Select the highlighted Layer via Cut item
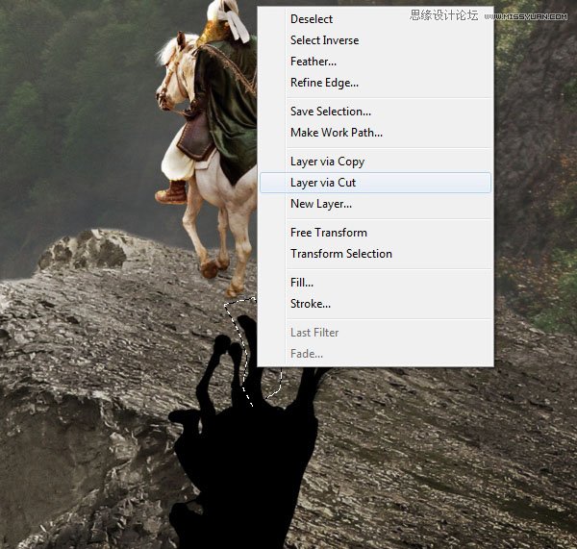The width and height of the screenshot is (577, 549). click(x=375, y=183)
